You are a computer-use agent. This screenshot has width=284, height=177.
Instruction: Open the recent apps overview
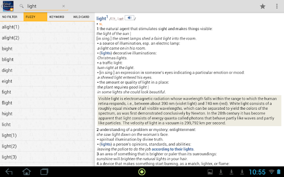[x=44, y=172]
